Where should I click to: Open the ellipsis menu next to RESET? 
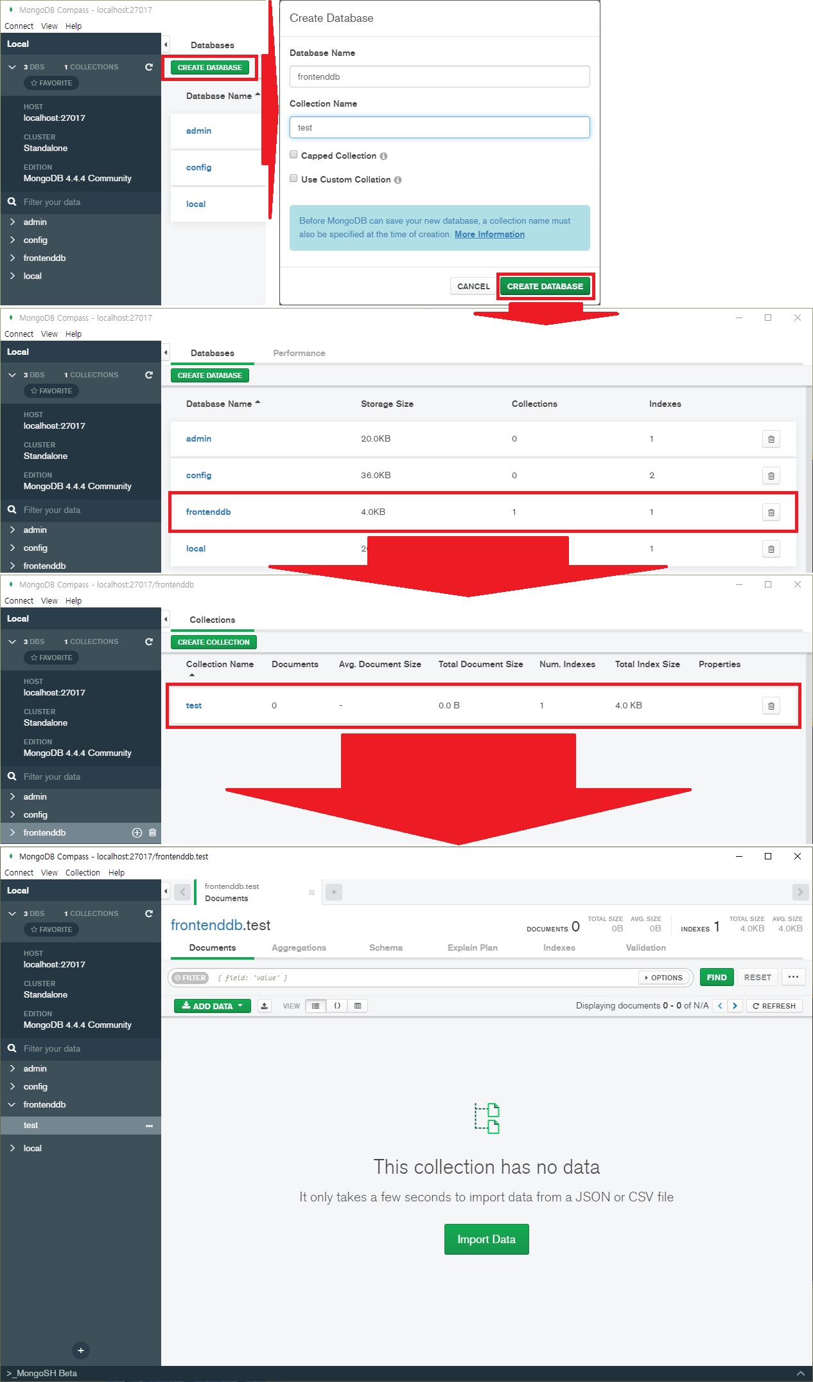coord(794,977)
